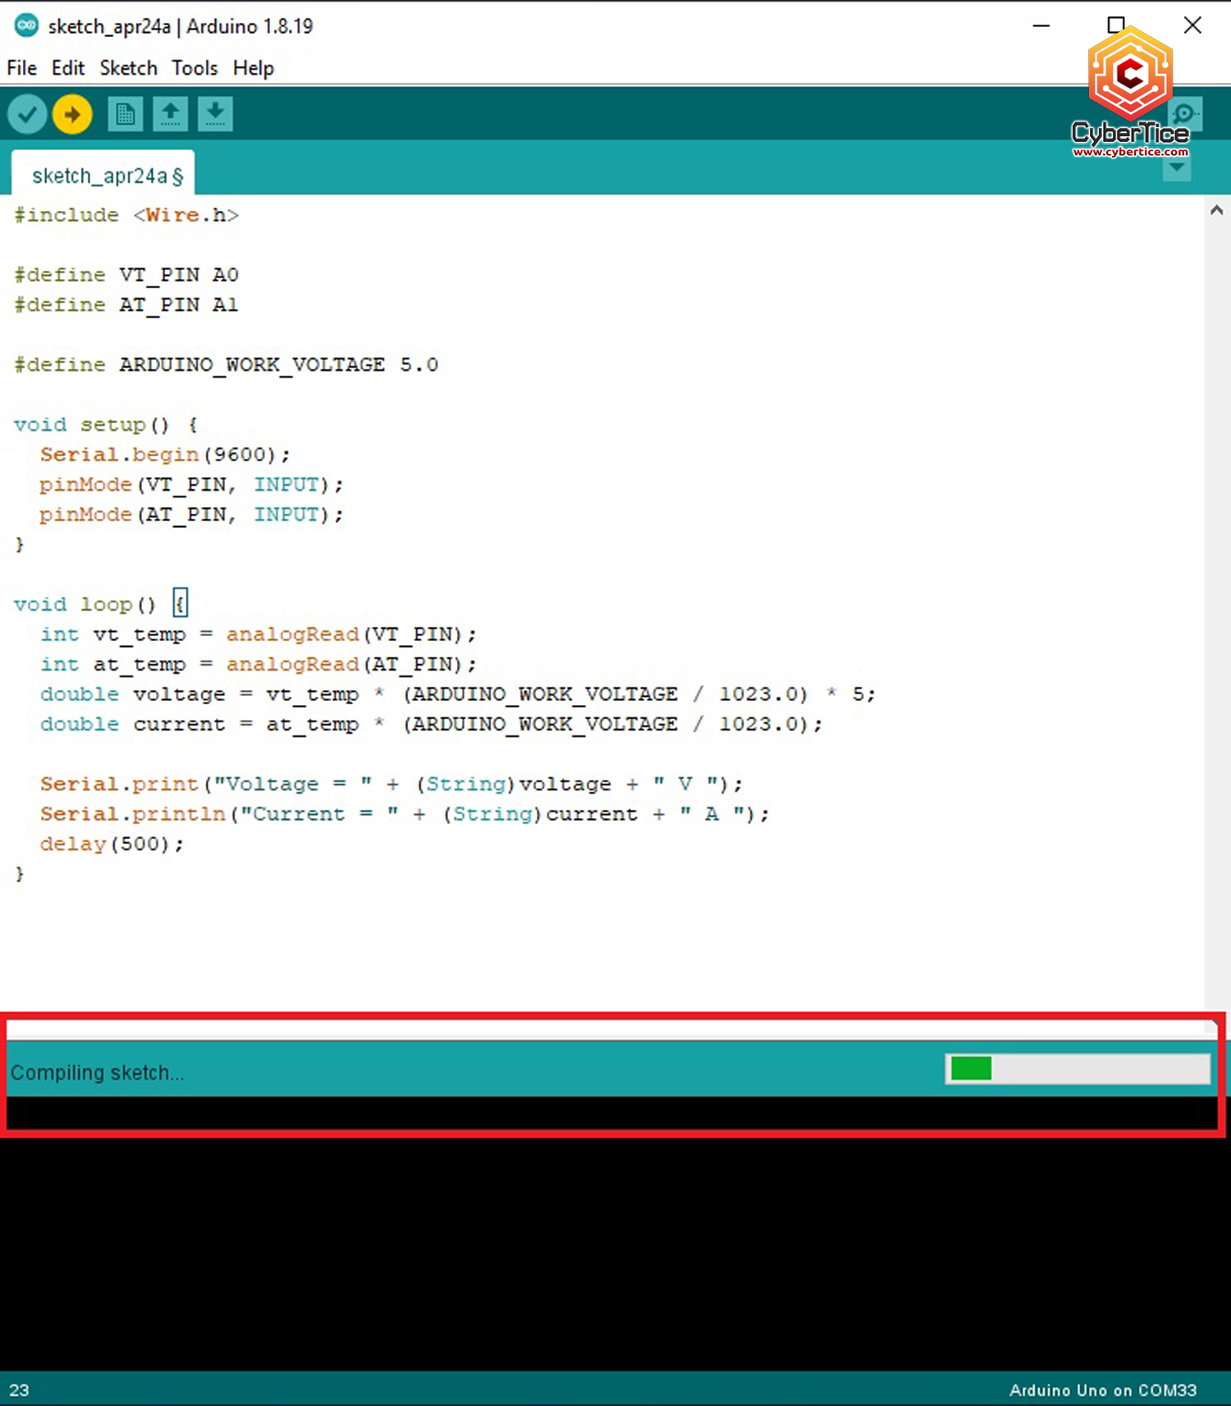This screenshot has height=1406, width=1231.
Task: Click the editor scrollbar up arrow
Action: 1216,210
